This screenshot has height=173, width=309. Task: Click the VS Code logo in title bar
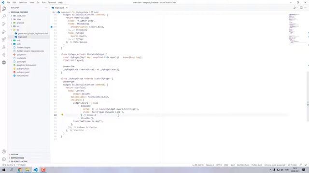3,2
